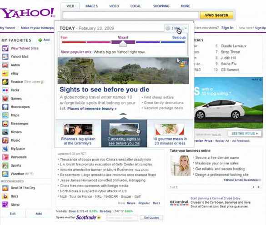The image size is (266, 225).
Task: Click 'Make Y! your homepage' link
Action: (x=37, y=28)
